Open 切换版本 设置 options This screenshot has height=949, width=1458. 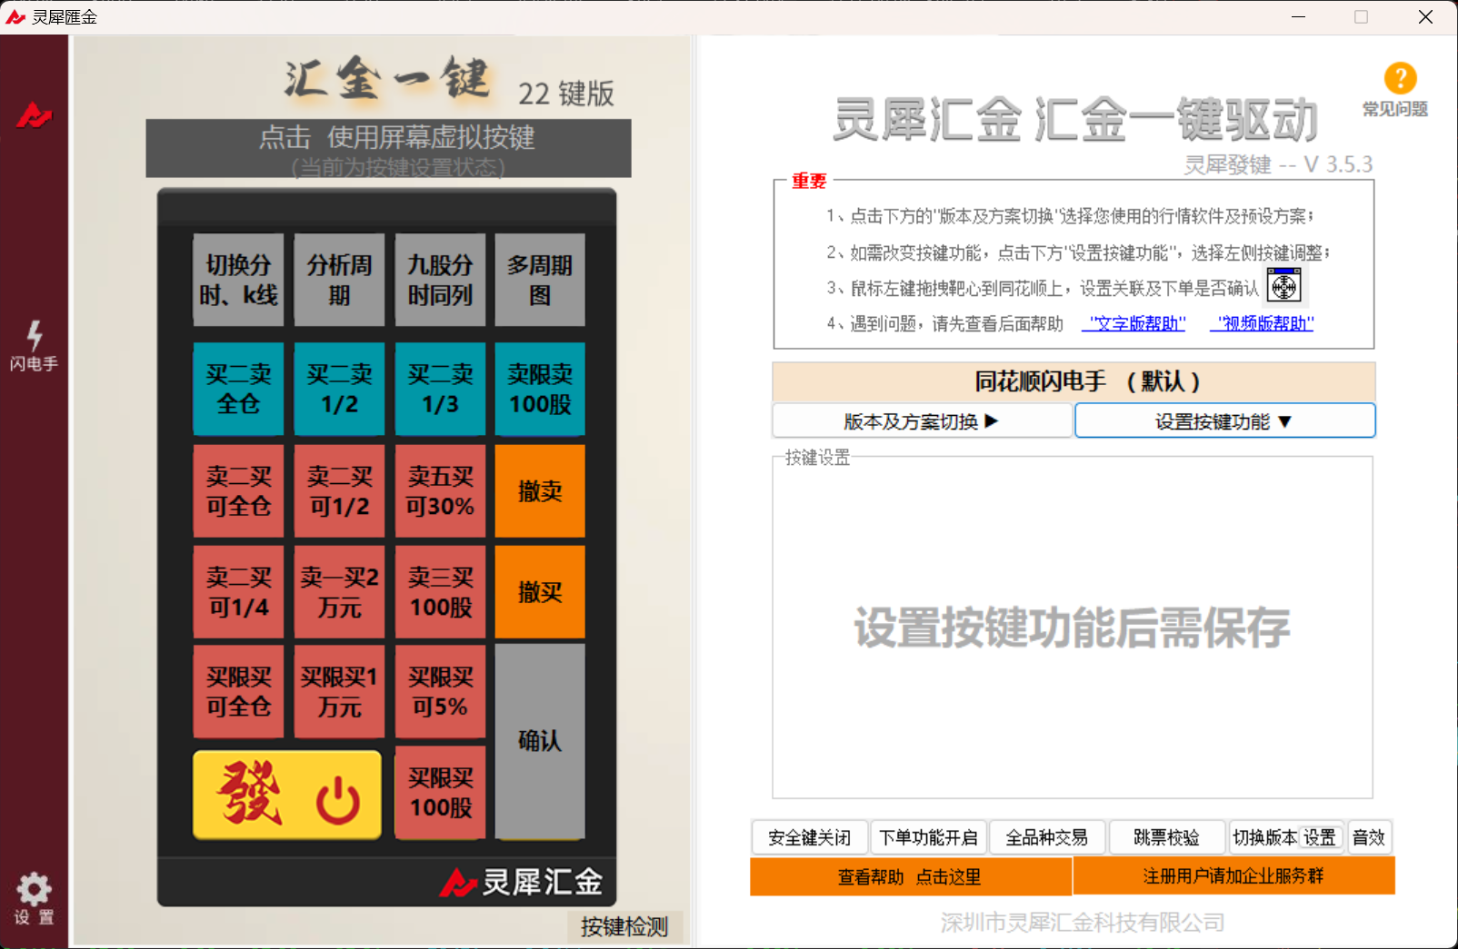[1286, 837]
